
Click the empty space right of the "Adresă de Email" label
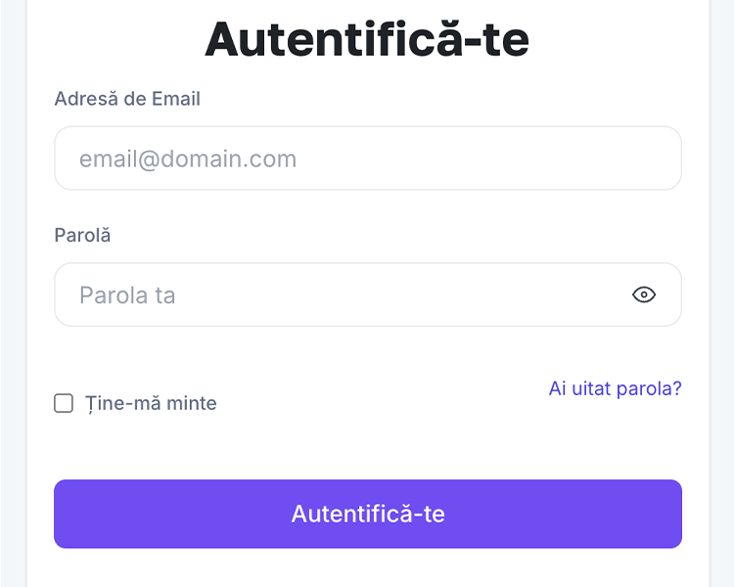[440, 99]
